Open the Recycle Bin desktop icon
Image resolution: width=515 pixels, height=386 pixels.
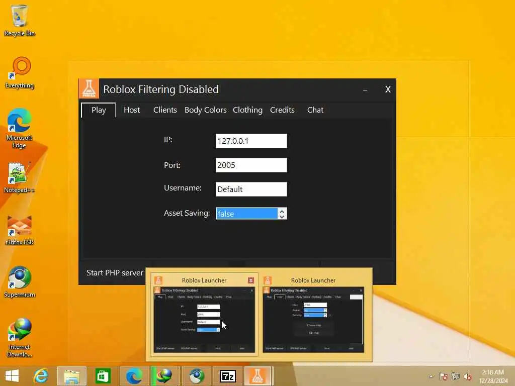[x=20, y=20]
